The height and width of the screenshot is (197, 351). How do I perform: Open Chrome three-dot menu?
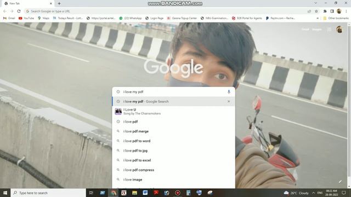[x=346, y=11]
